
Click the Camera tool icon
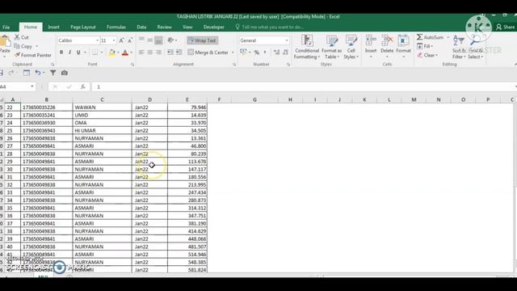[x=65, y=73]
